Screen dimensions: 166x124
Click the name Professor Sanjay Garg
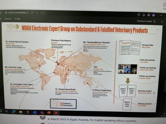pyautogui.click(x=102, y=90)
